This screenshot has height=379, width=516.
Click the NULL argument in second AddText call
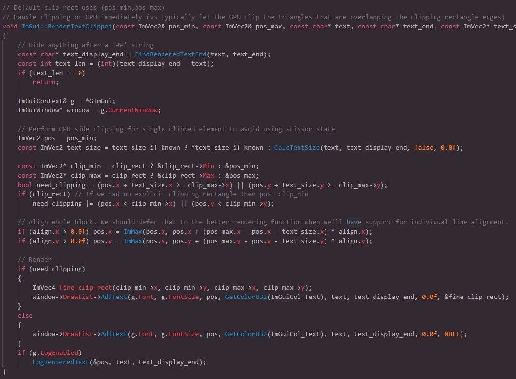coord(453,334)
